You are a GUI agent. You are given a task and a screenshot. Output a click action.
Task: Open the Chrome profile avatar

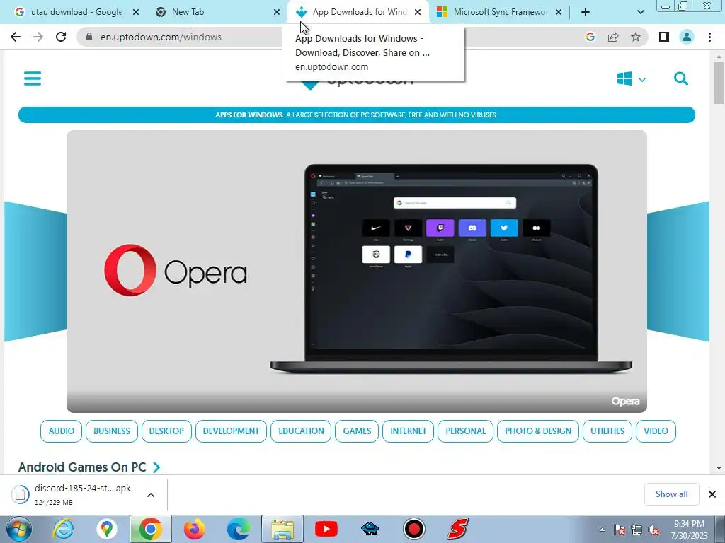pyautogui.click(x=687, y=37)
